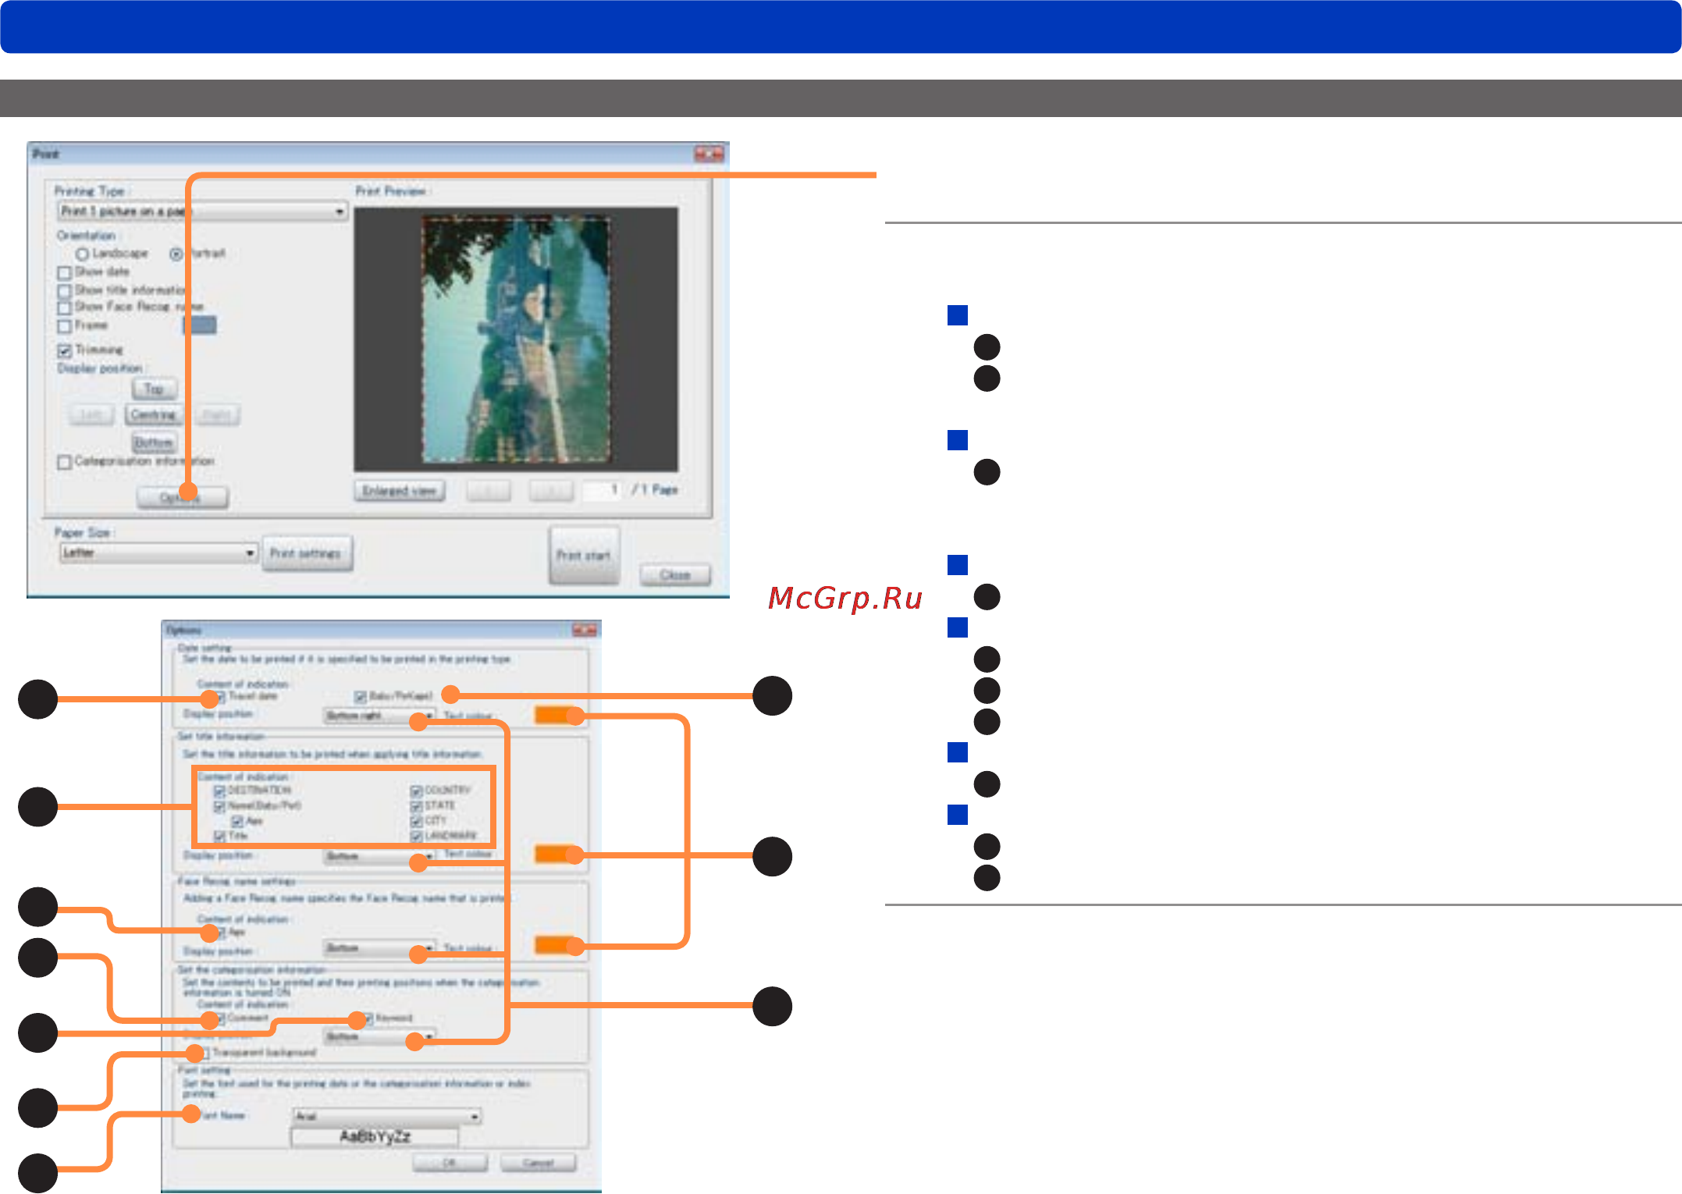Image resolution: width=1682 pixels, height=1194 pixels.
Task: Toggle the Name(Baby/Pet) checkbox
Action: click(220, 806)
